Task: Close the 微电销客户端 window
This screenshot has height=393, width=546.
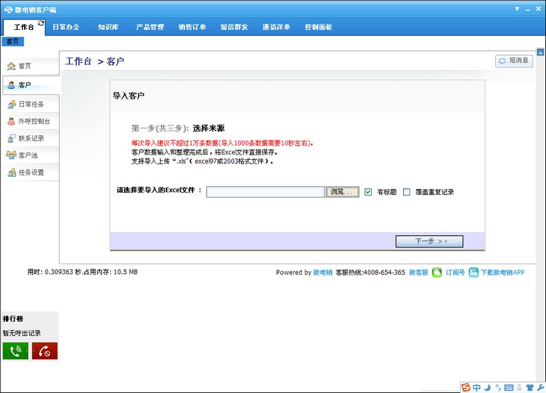Action: [538, 9]
